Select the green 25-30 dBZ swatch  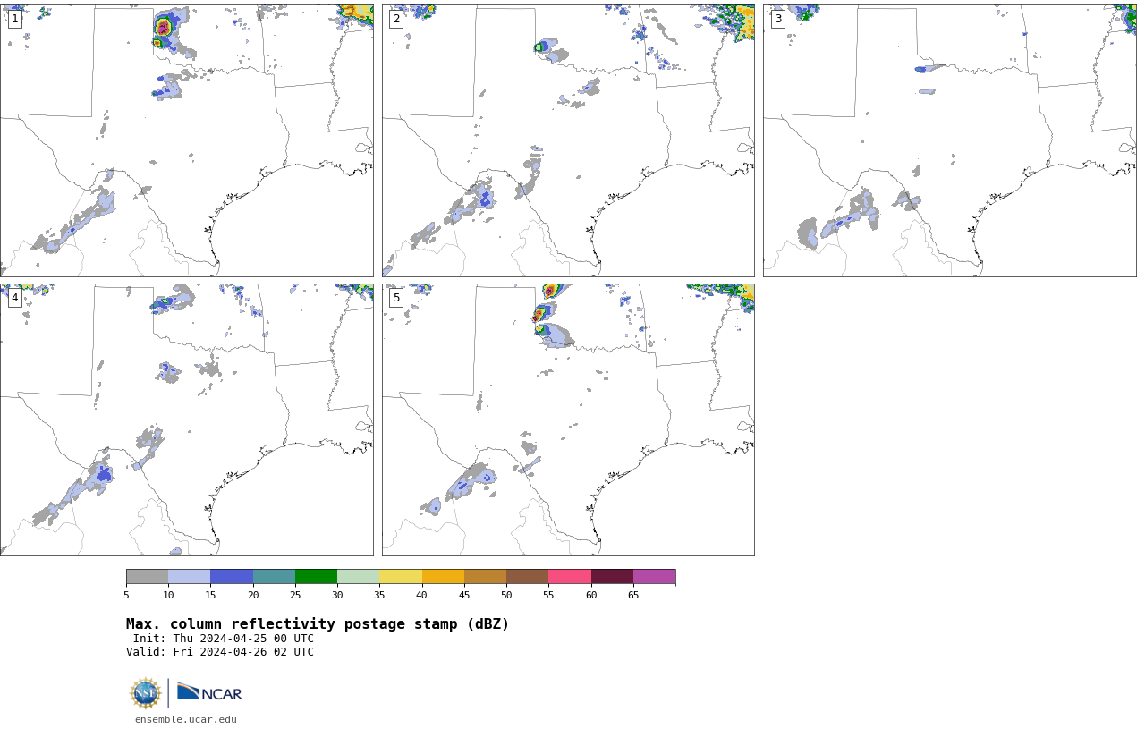(x=316, y=576)
